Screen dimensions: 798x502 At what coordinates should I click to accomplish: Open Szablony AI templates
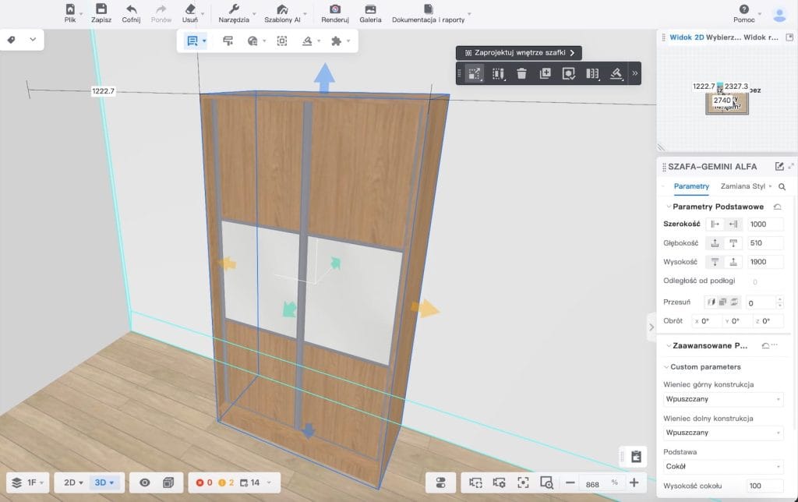(x=282, y=13)
